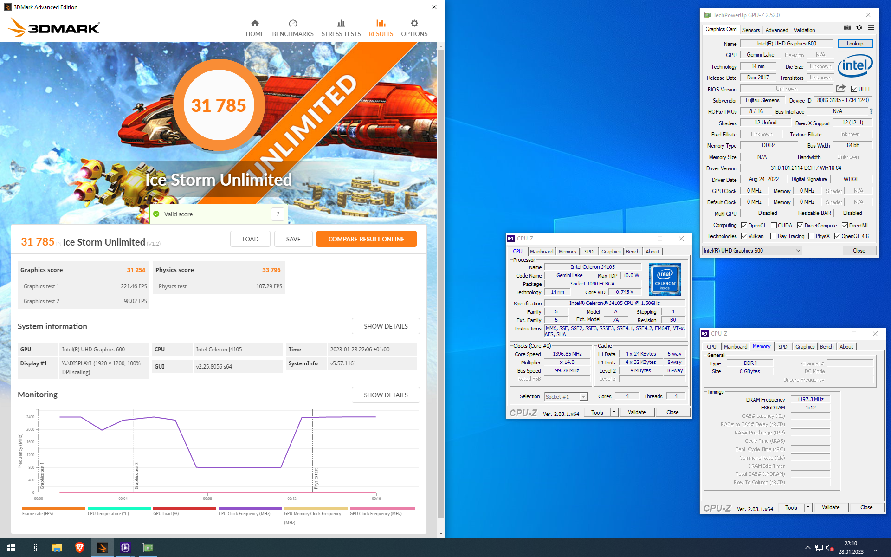891x557 pixels.
Task: Toggle the OpenCL checkbox in GPU-Z
Action: click(744, 226)
